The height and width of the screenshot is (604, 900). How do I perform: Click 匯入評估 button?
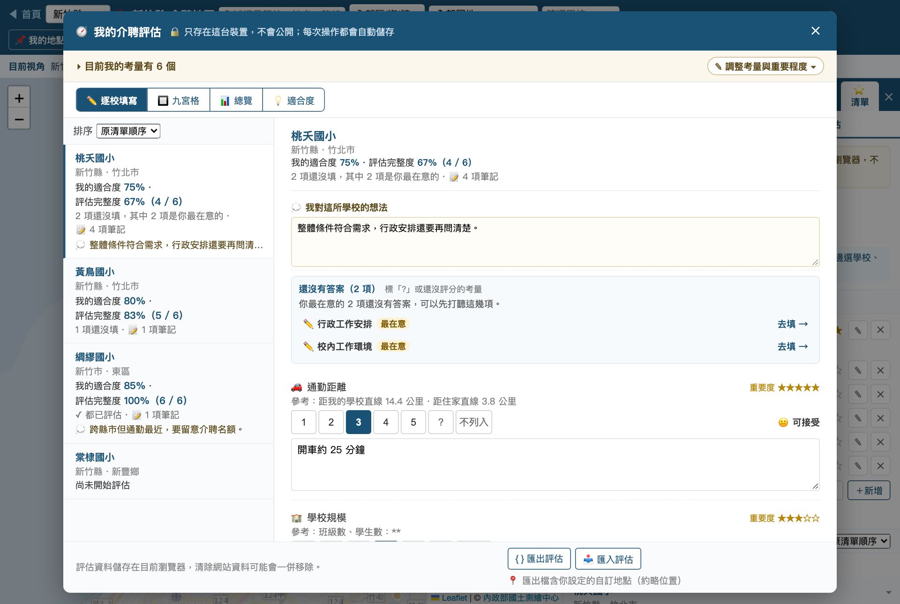pyautogui.click(x=608, y=559)
